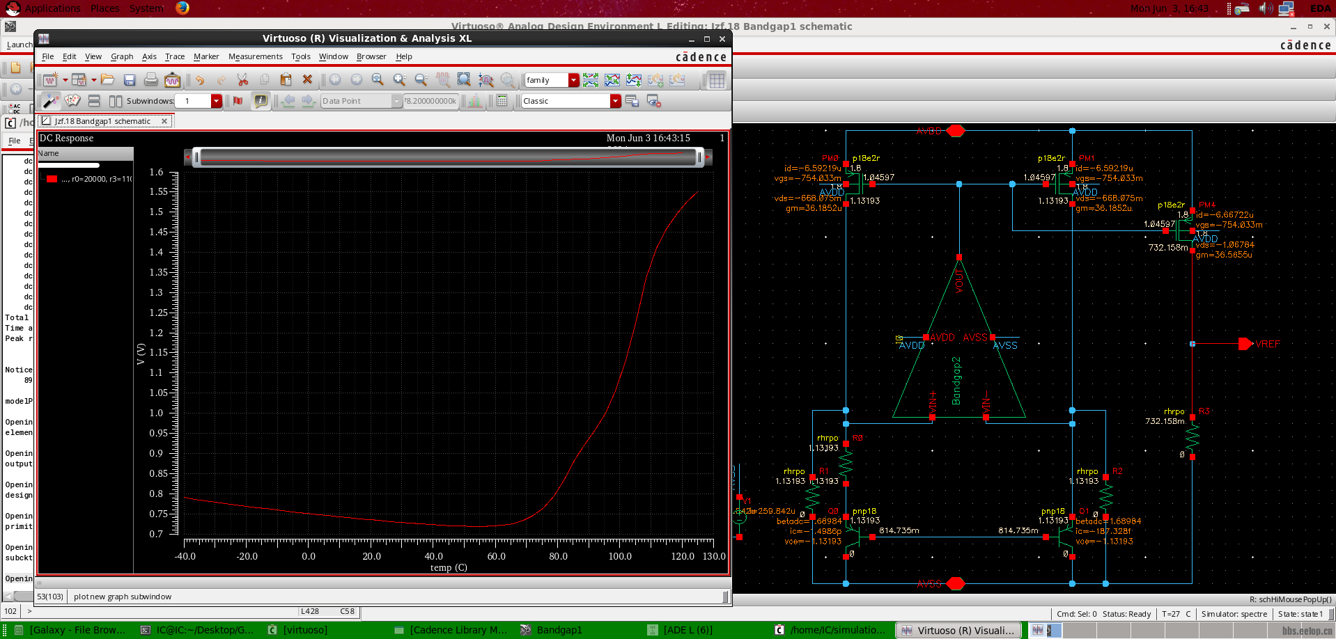Open the Trace menu

pyautogui.click(x=175, y=56)
